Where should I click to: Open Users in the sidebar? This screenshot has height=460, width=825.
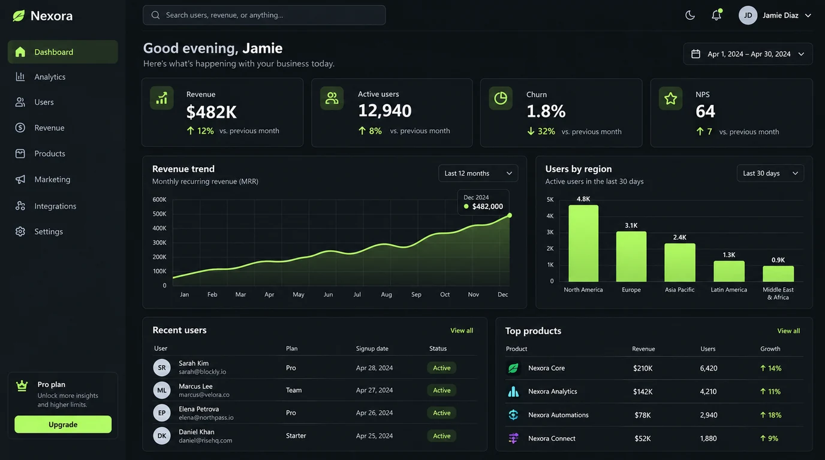63,102
